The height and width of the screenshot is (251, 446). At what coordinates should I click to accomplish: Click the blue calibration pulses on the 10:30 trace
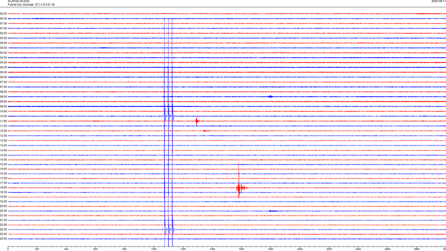[168, 116]
